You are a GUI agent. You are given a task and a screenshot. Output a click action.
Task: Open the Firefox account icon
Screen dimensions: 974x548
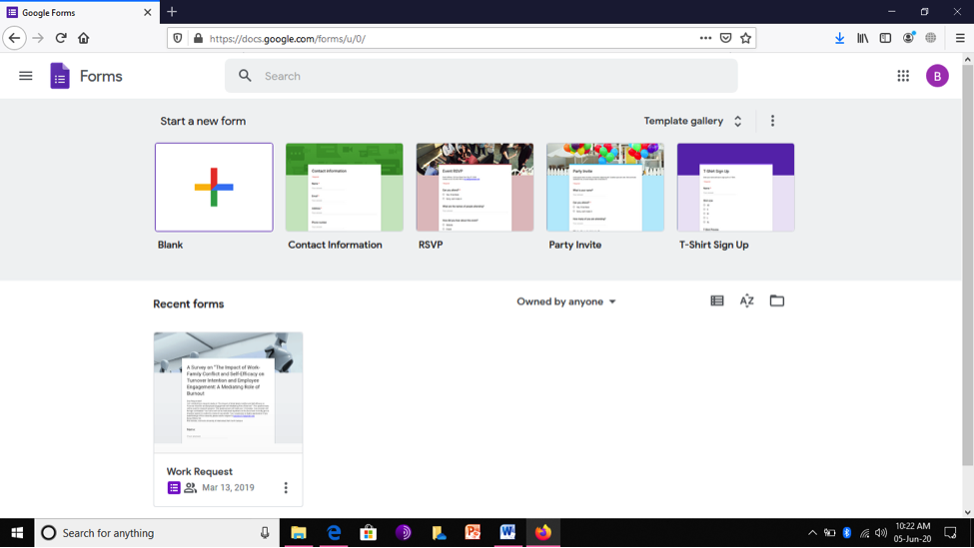(x=908, y=38)
